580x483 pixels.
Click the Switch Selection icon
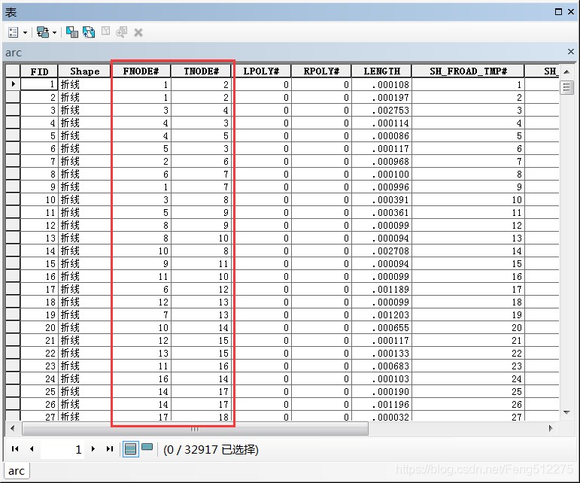point(89,32)
